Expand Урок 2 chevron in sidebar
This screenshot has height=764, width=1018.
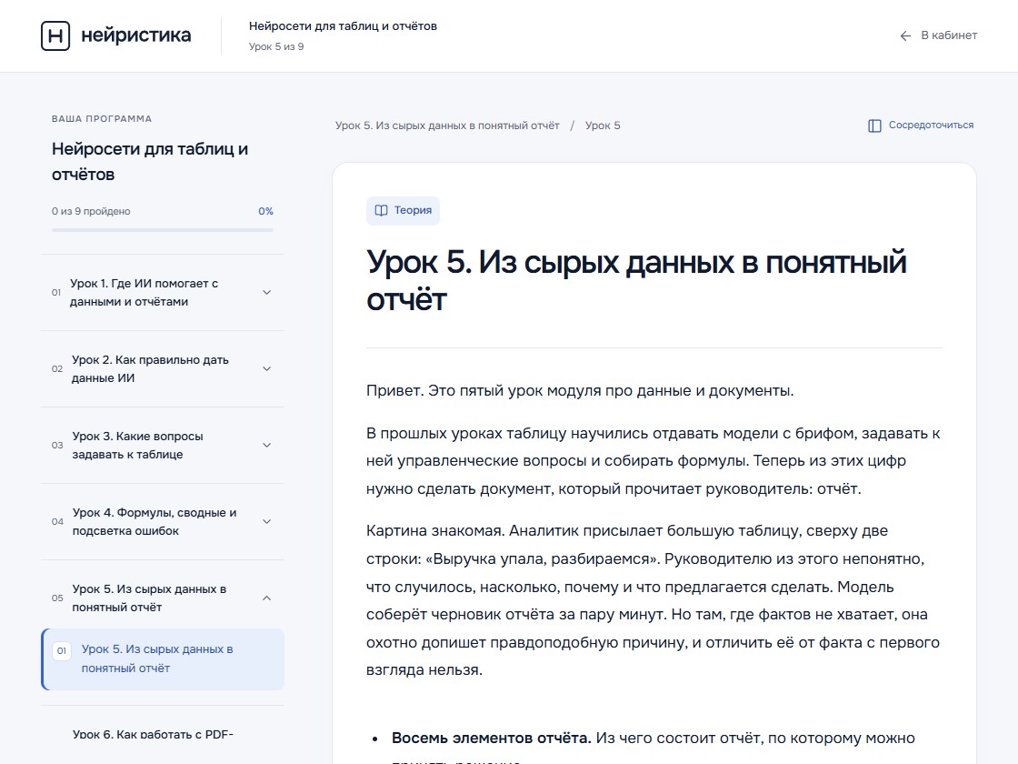coord(267,369)
